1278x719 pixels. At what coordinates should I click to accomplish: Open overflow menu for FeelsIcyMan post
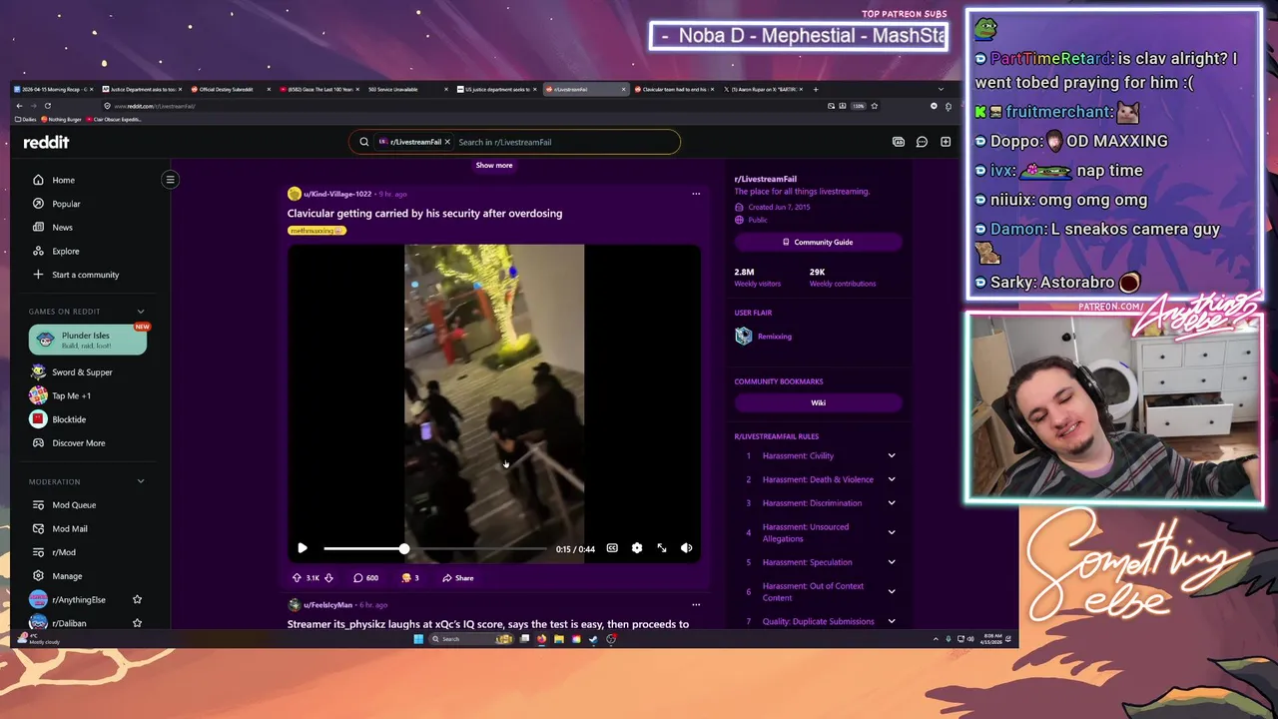click(696, 604)
